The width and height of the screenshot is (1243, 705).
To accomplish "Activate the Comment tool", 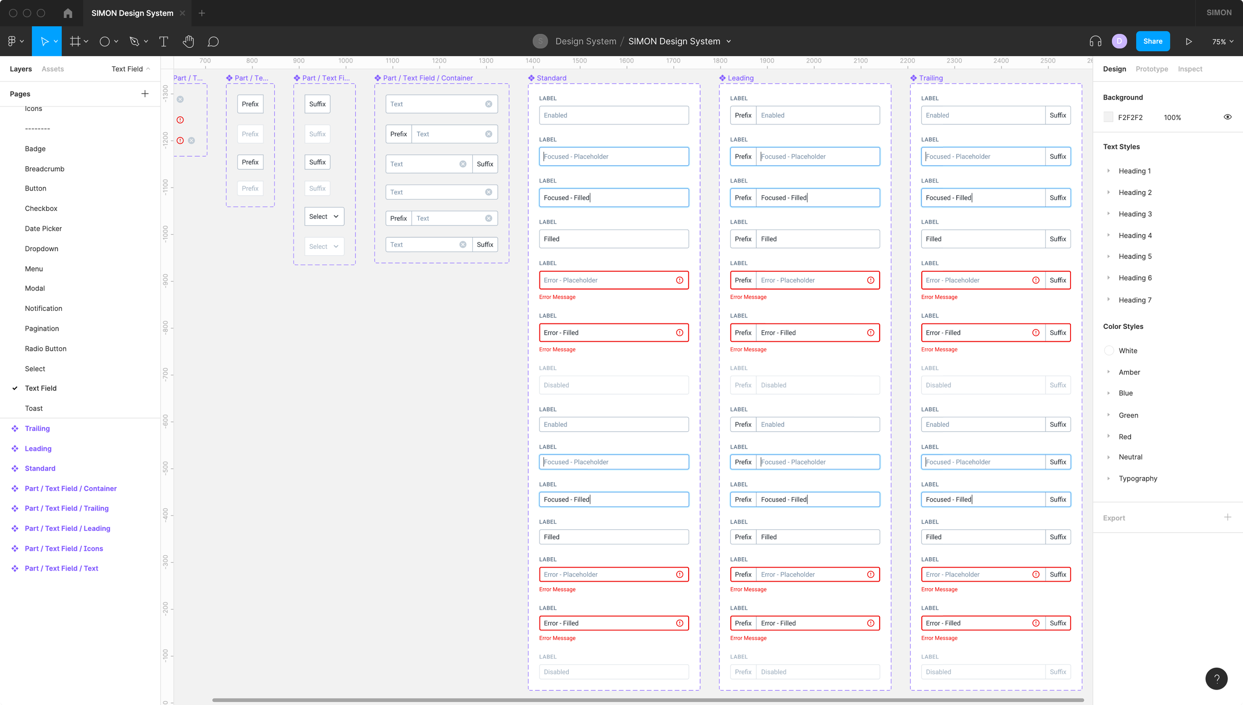I will point(213,42).
